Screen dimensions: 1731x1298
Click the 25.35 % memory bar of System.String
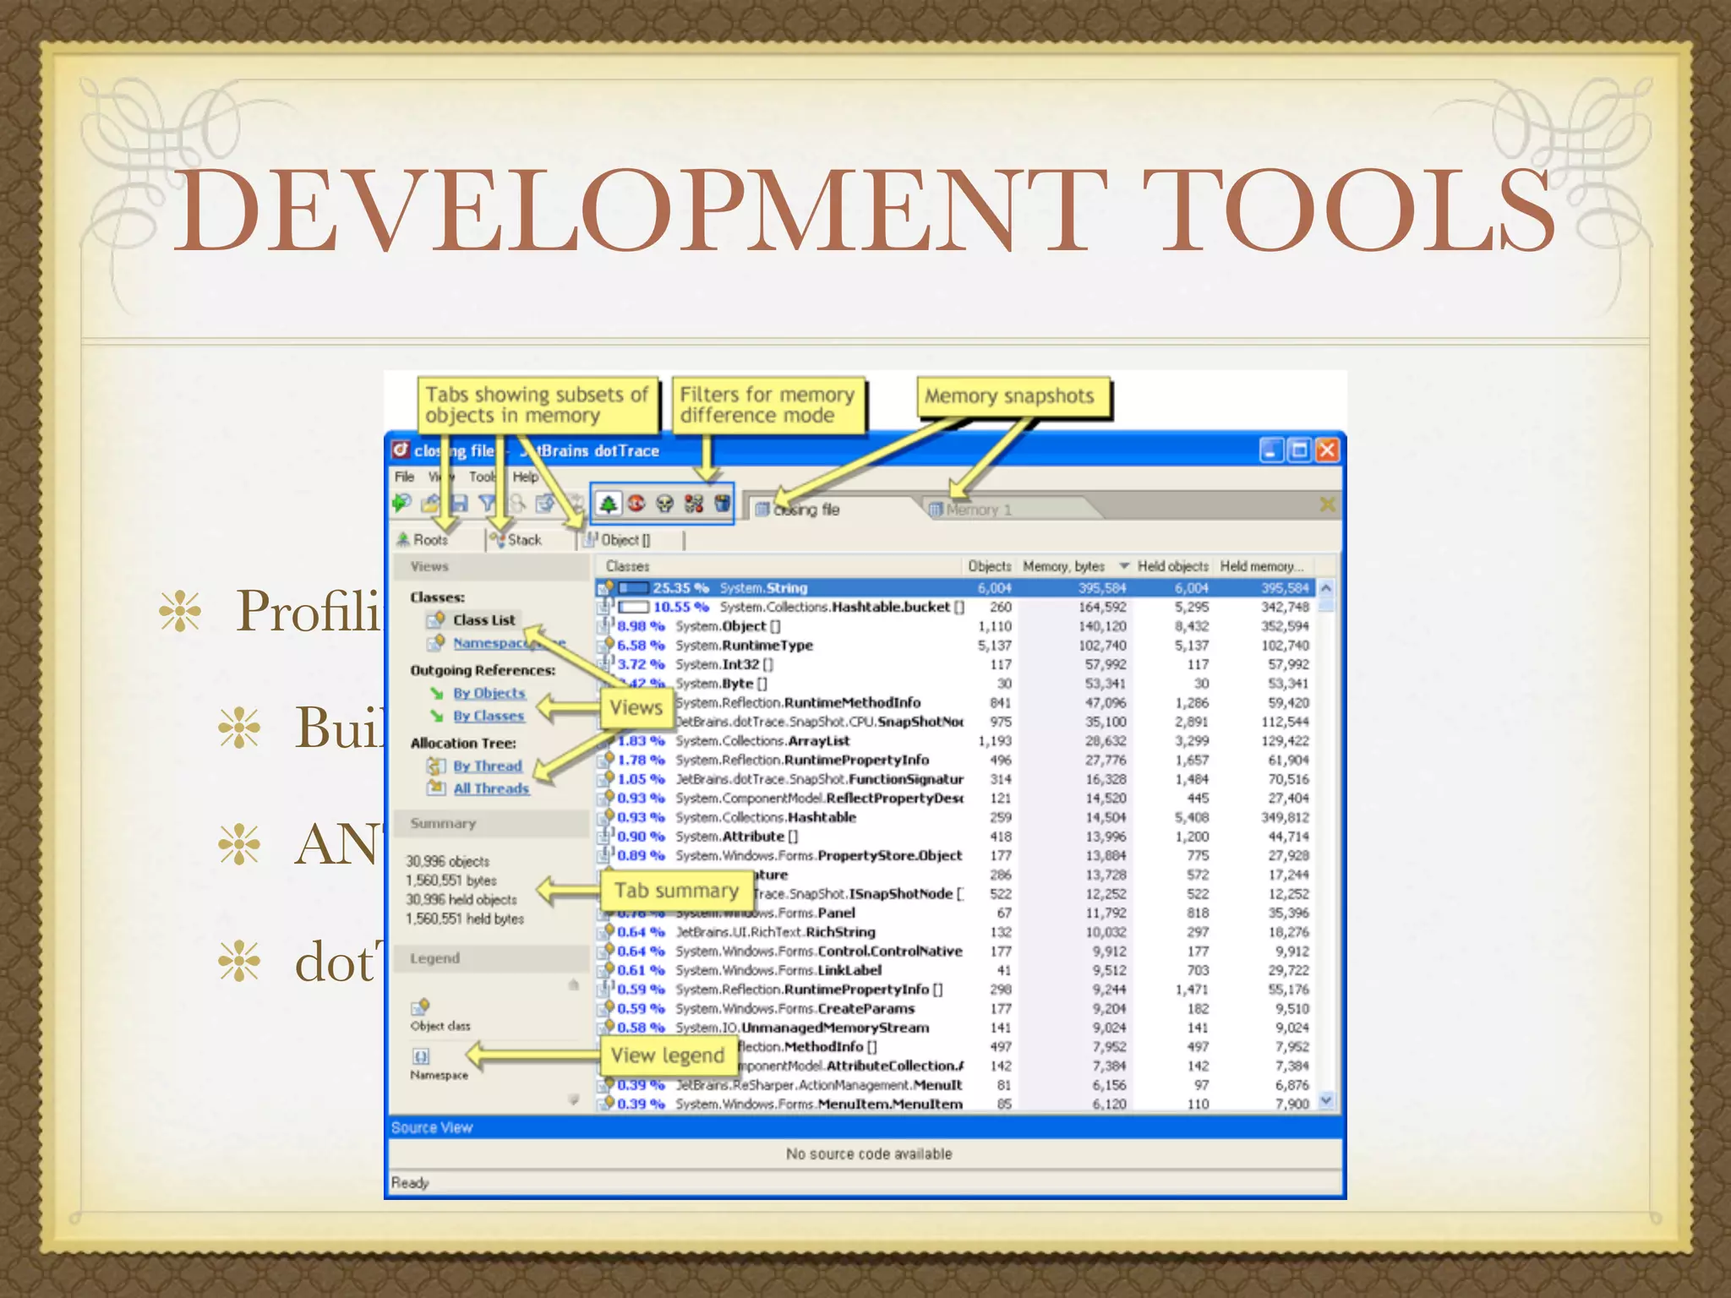tap(633, 587)
